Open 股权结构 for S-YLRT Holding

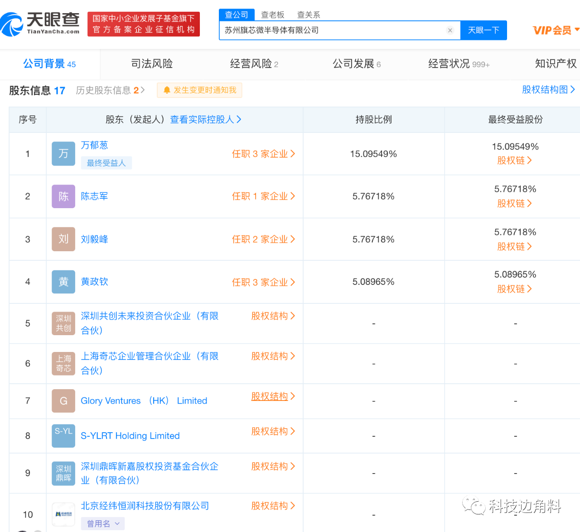[x=273, y=431]
